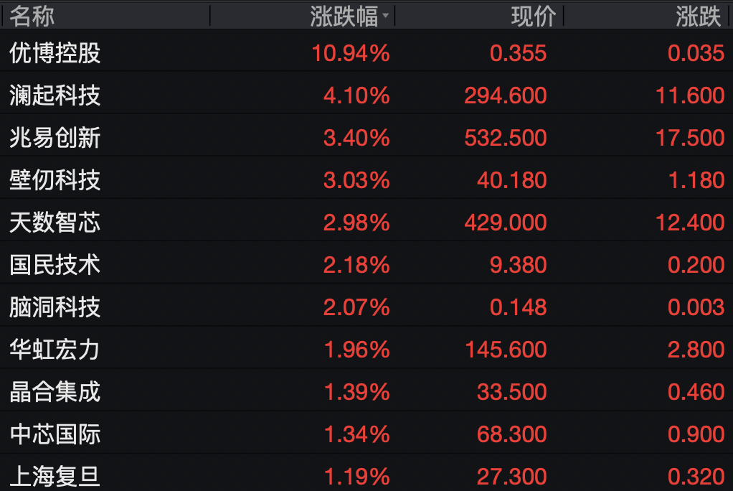733x491 pixels.
Task: Select 国民技术 in the list
Action: pyautogui.click(x=55, y=265)
